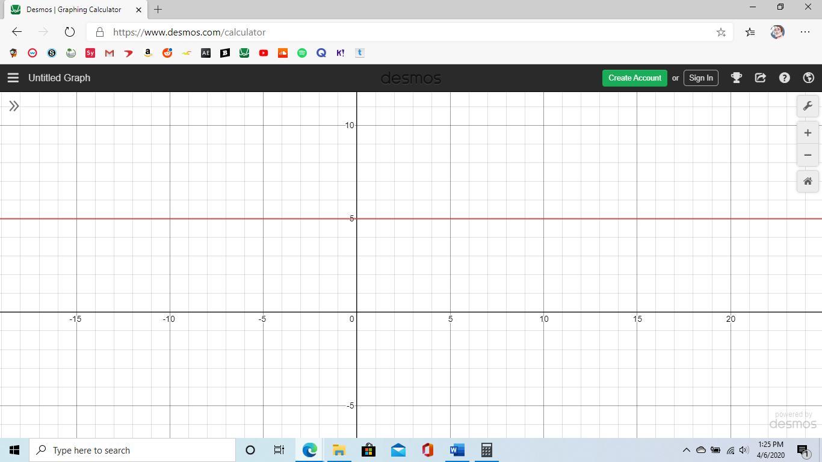Open Microsoft Store from taskbar

(x=368, y=450)
